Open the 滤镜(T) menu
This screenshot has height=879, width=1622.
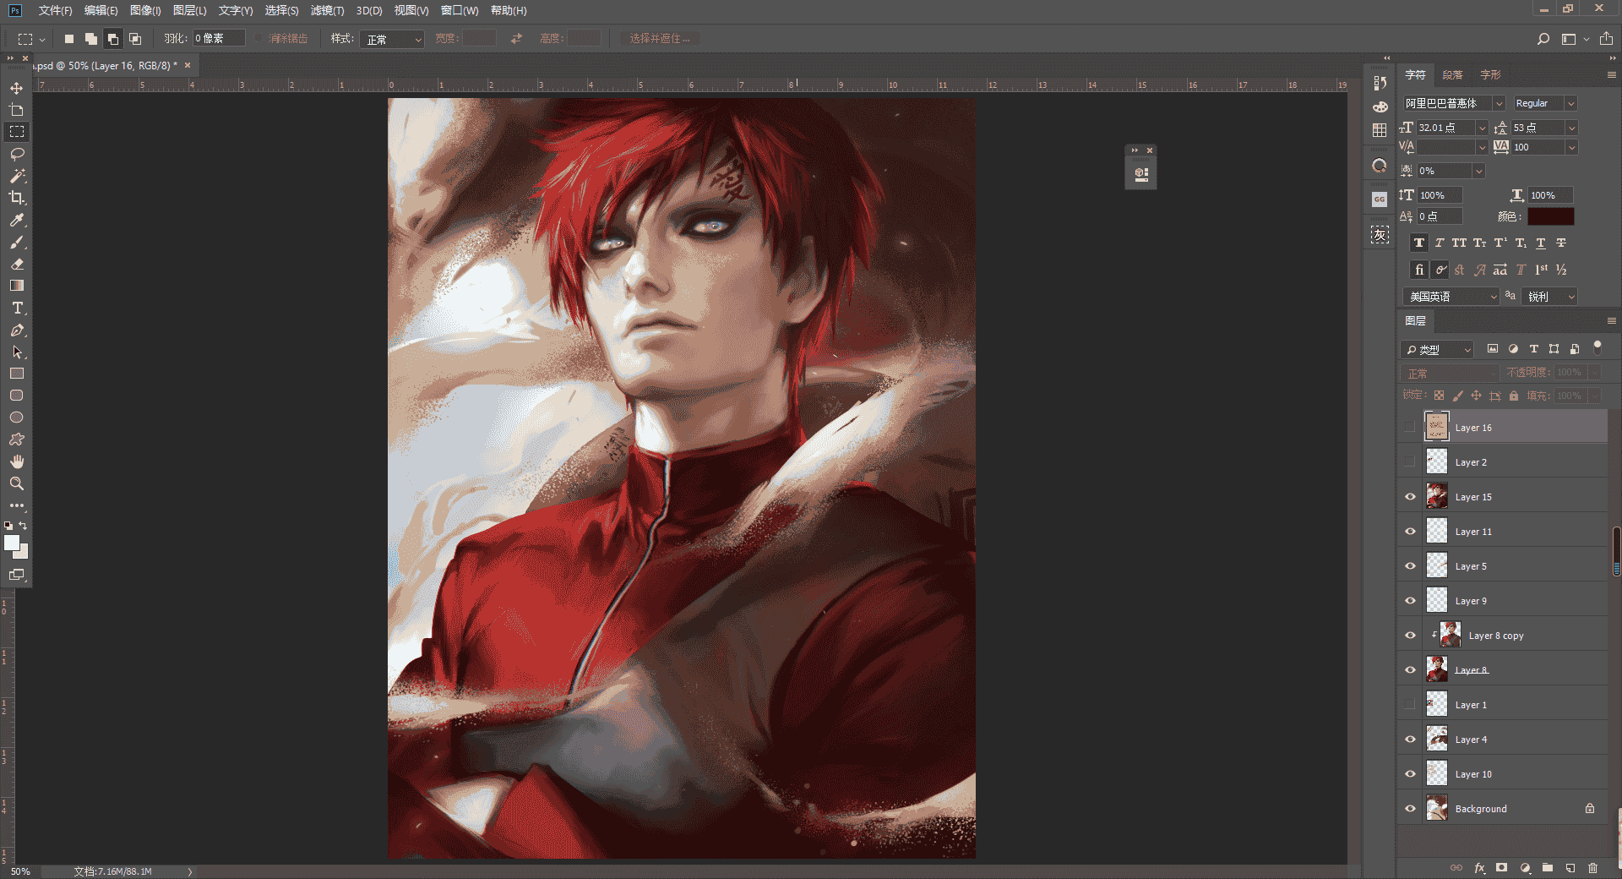coord(327,10)
